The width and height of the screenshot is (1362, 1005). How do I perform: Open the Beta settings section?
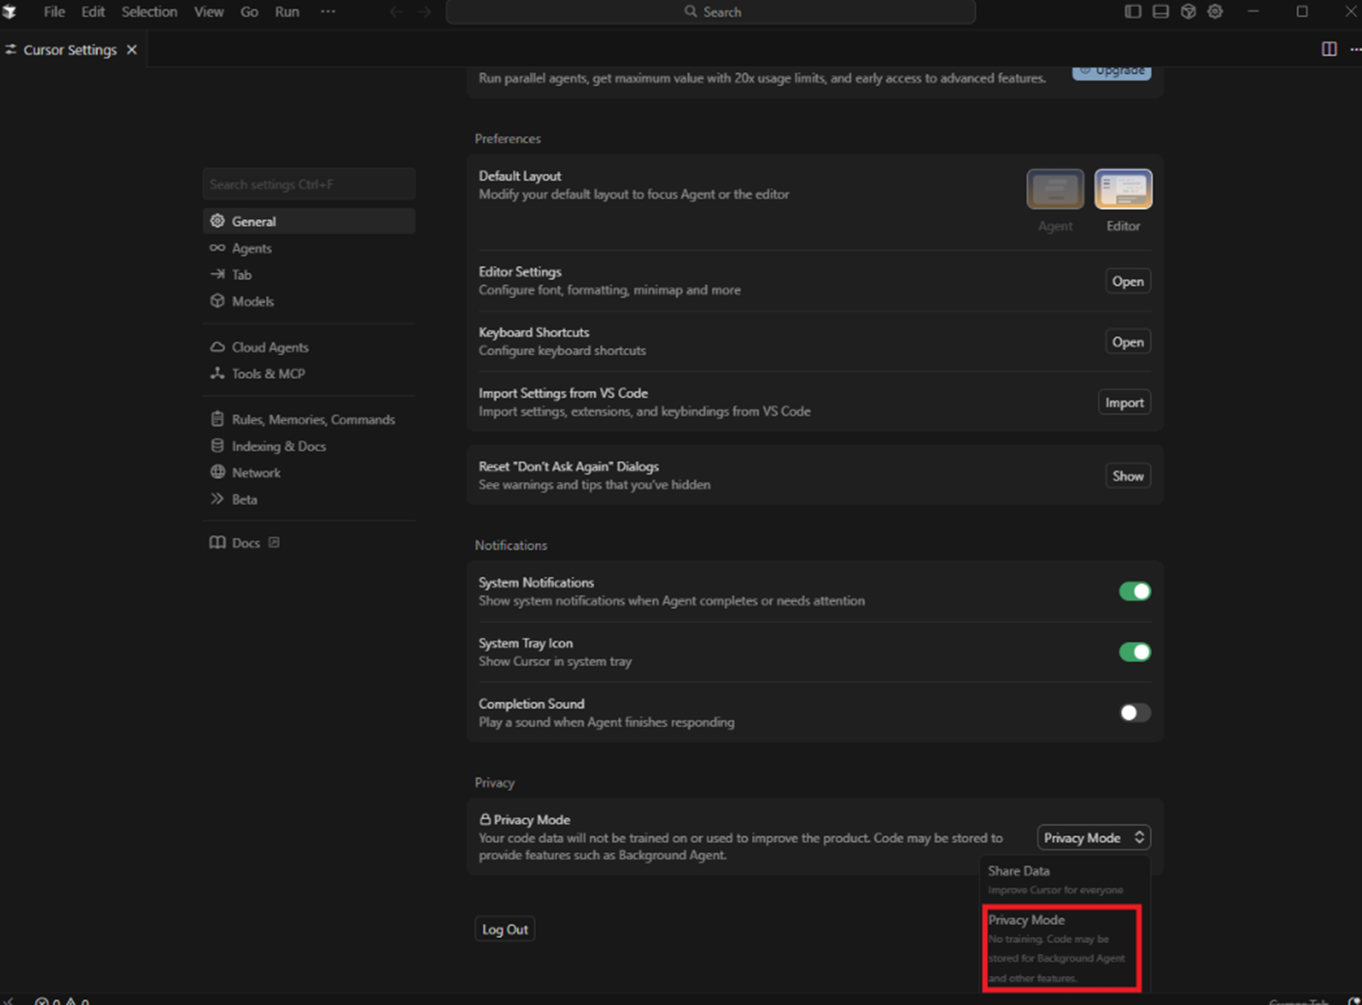[x=309, y=500]
